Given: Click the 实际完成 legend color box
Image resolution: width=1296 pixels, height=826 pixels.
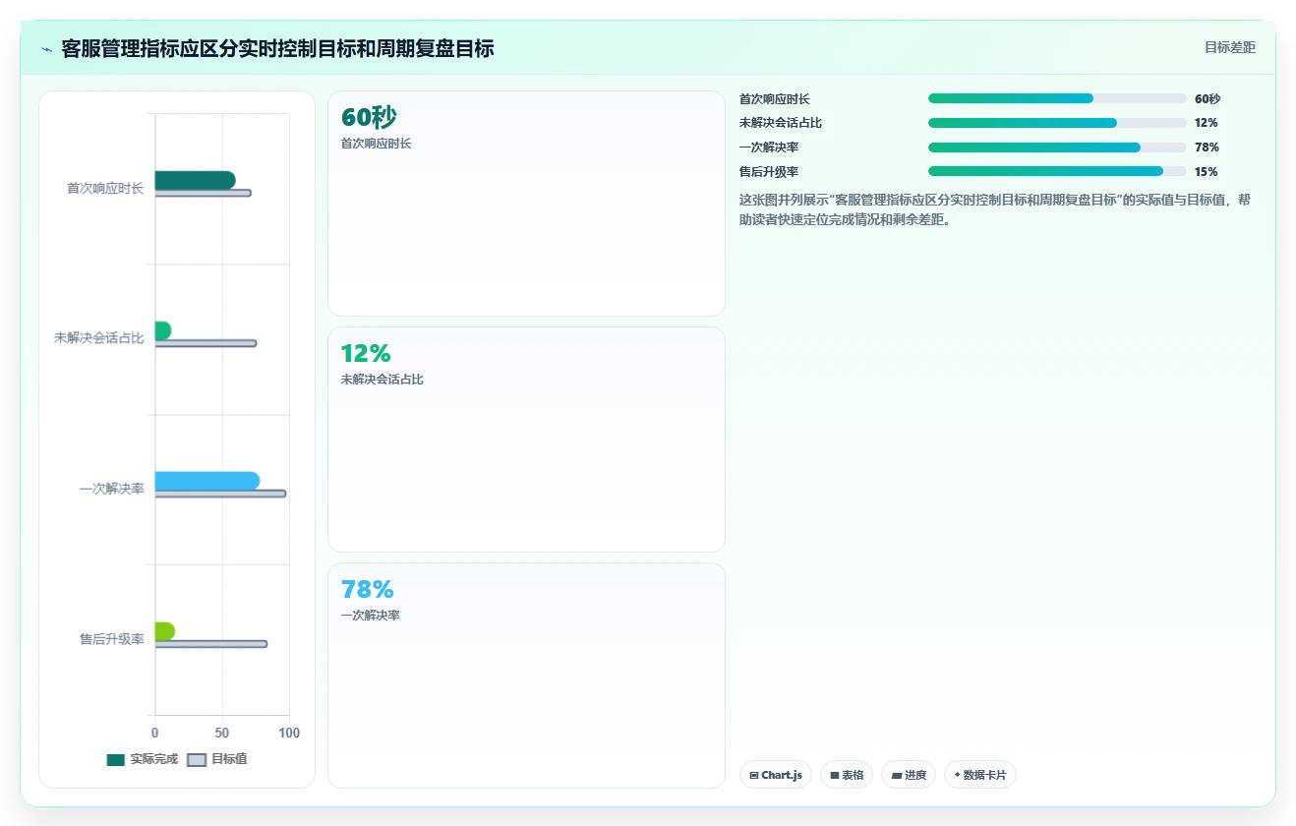Looking at the screenshot, I should tap(116, 759).
